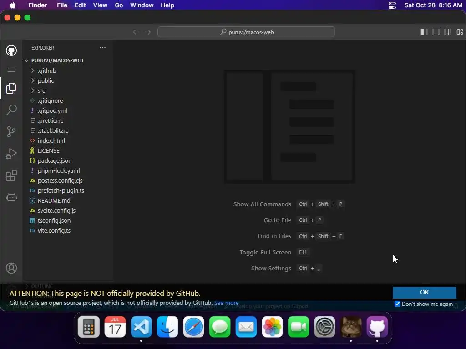Screen dimensions: 466x349
Task: Open System Preferences in the dock
Action: (324, 327)
